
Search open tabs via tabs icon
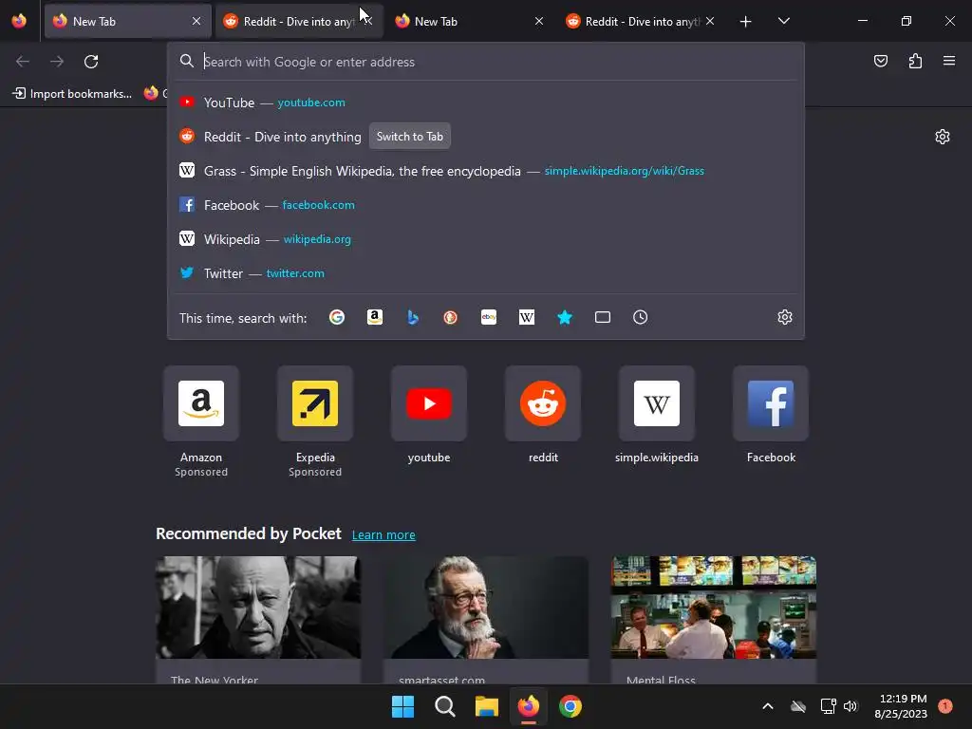pyautogui.click(x=603, y=317)
